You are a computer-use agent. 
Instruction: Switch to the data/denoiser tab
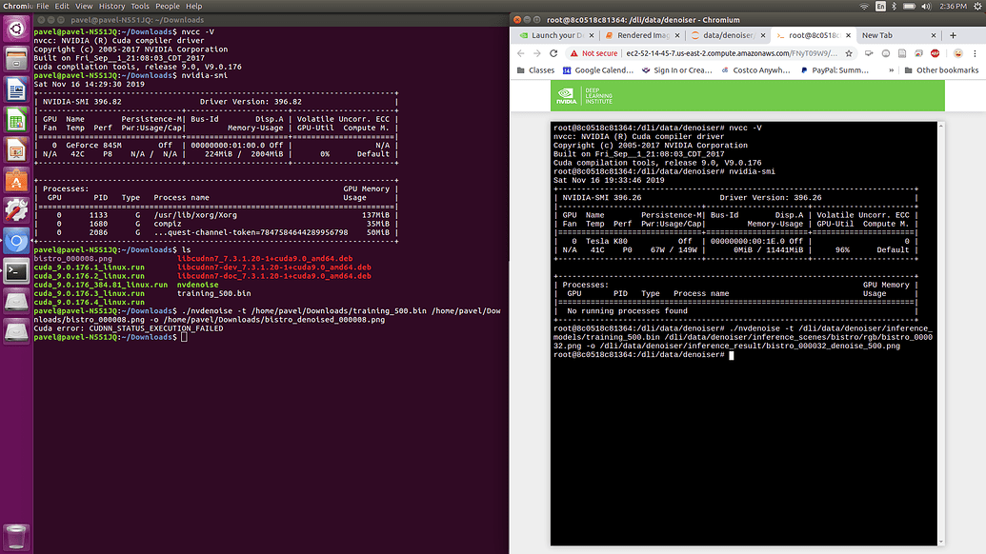(727, 35)
